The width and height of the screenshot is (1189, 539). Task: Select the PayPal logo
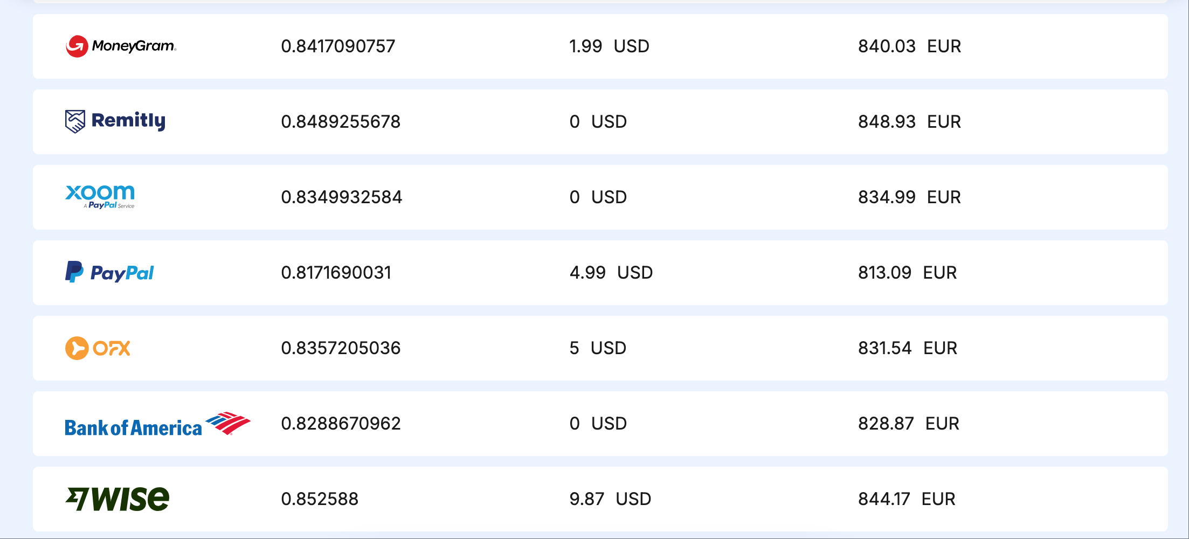point(109,273)
